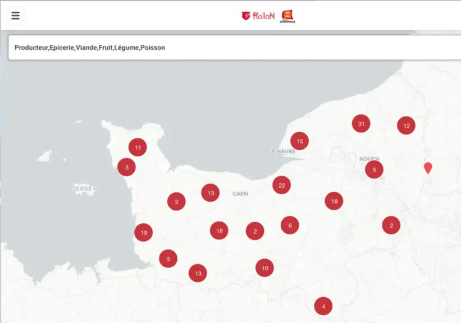This screenshot has width=461, height=323.
Task: Open the cluster marker showing 12
Action: (x=407, y=126)
